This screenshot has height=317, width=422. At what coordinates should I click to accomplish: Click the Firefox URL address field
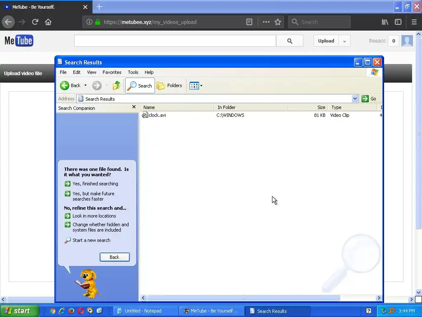pyautogui.click(x=172, y=22)
